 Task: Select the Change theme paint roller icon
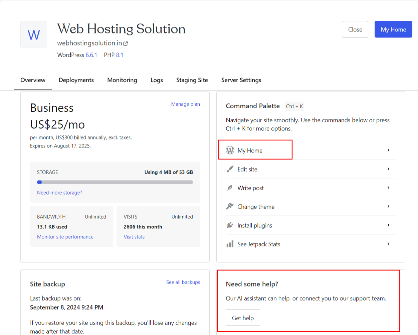click(x=230, y=207)
